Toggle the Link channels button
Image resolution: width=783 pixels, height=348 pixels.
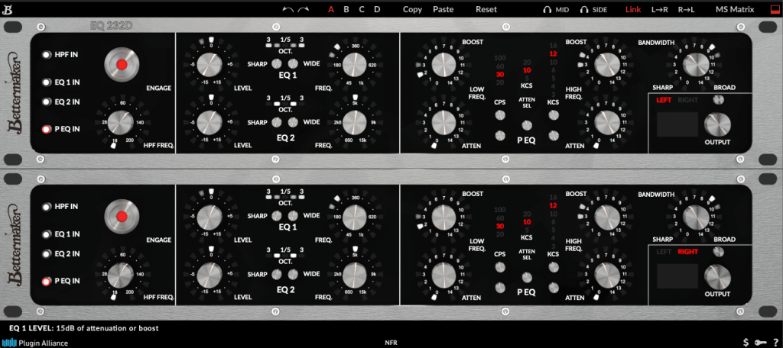pyautogui.click(x=633, y=10)
